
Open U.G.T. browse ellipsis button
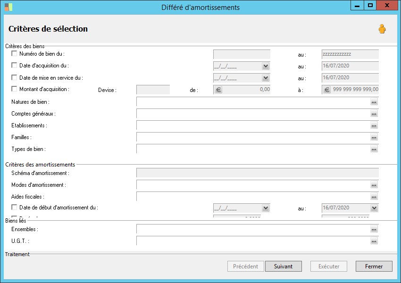[374, 241]
